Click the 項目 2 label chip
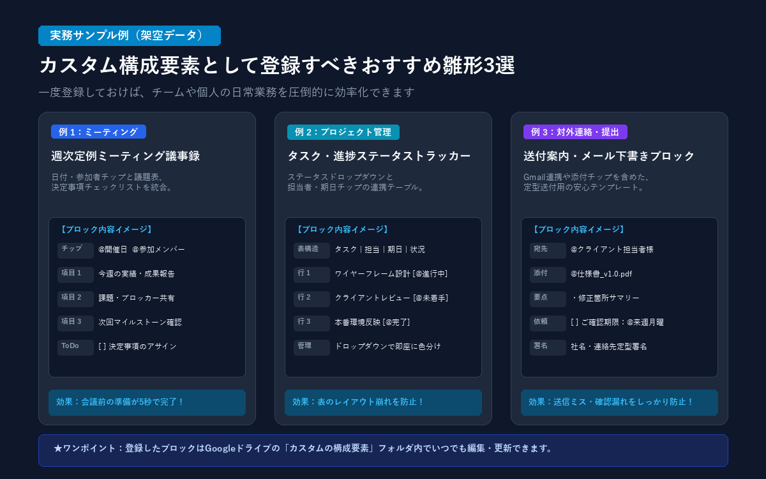 [x=75, y=299]
